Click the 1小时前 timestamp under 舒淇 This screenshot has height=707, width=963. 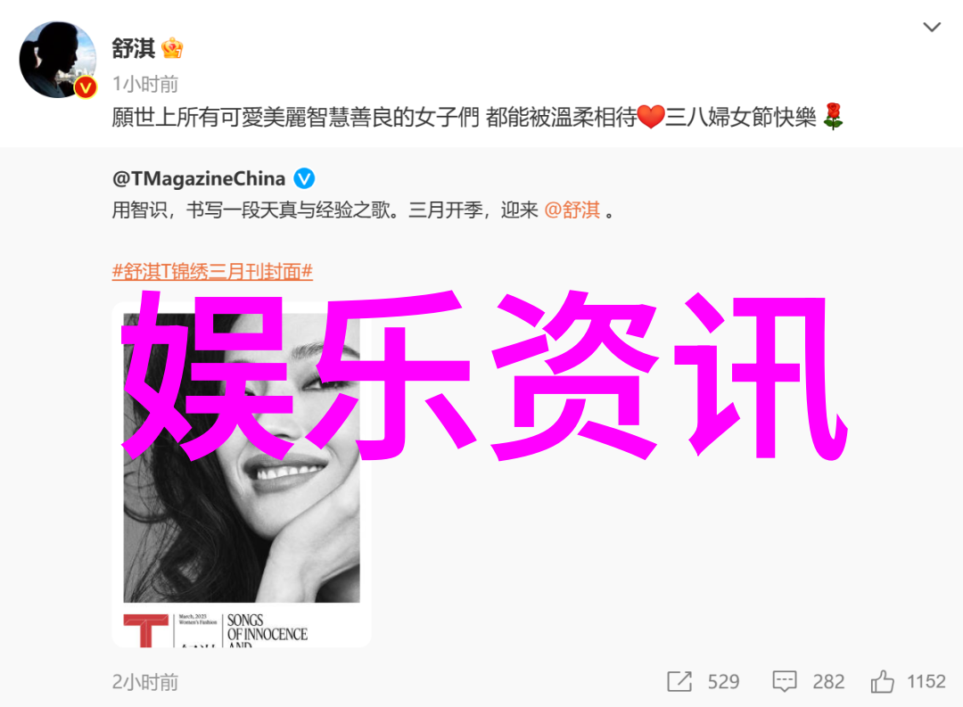coord(145,84)
